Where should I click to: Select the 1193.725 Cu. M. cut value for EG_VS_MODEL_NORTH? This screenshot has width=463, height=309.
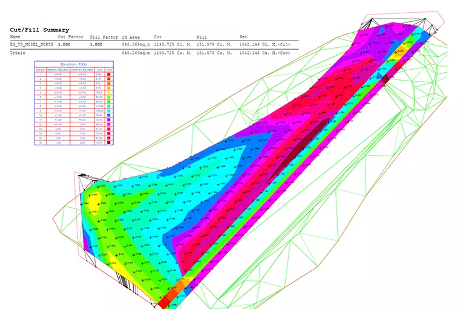[x=172, y=44]
